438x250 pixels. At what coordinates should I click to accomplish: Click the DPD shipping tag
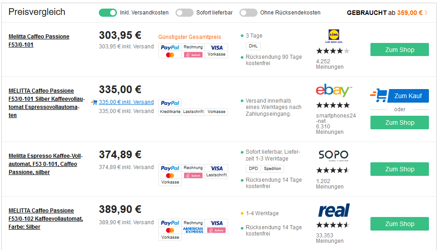253,169
